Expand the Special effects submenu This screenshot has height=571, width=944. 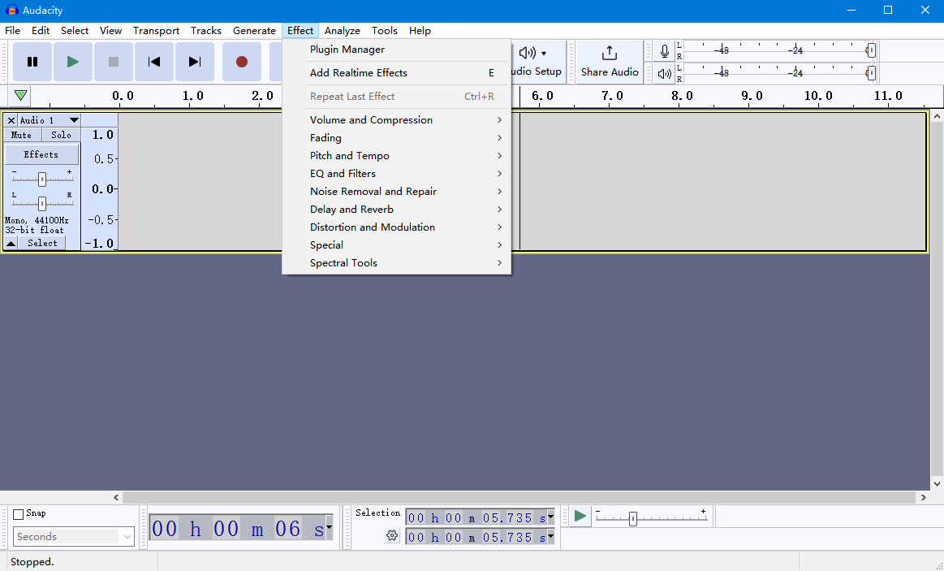click(x=397, y=245)
